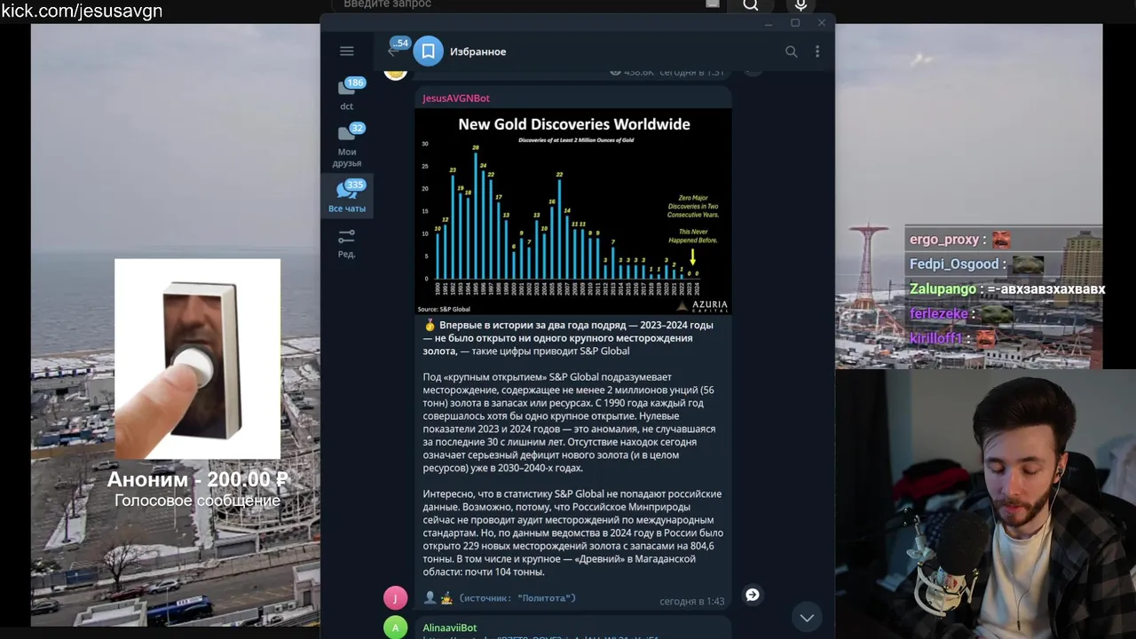
Task: Click the kick.com/jesusavgn watermark text
Action: point(82,11)
